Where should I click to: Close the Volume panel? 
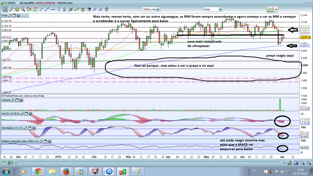click(x=21, y=100)
